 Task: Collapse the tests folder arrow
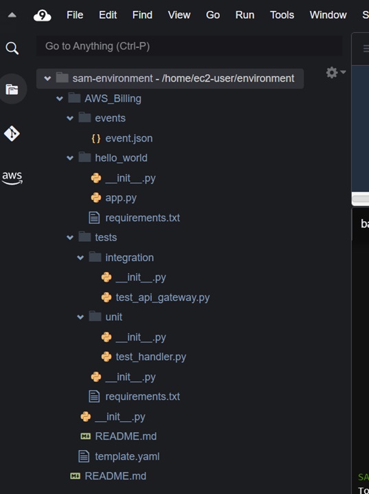[x=70, y=238]
